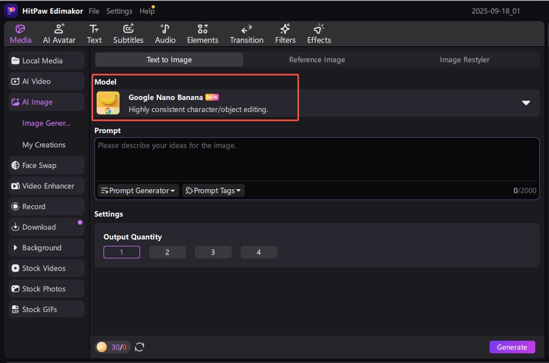Open the Face Swap panel

[46, 165]
